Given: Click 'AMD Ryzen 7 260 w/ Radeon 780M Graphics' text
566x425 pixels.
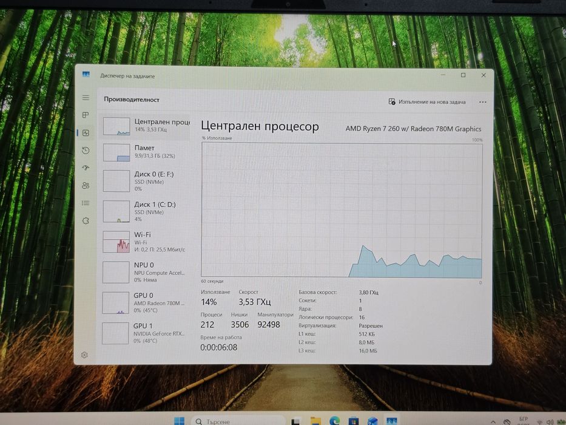Looking at the screenshot, I should [413, 129].
